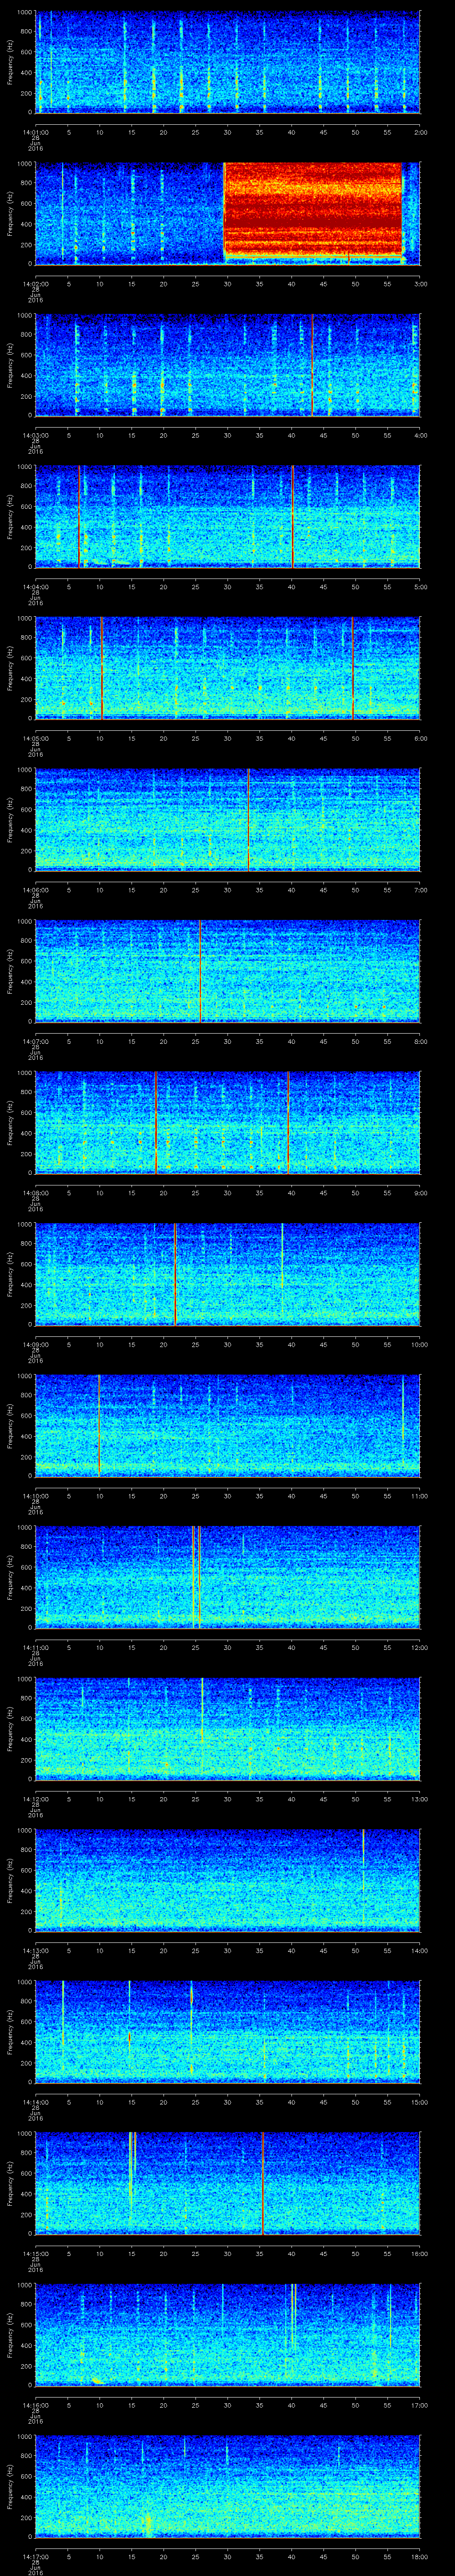Click the red vertical line in the 14:15:00 spectrogram
Viewport: 455px width, 2576px height.
(x=262, y=2183)
